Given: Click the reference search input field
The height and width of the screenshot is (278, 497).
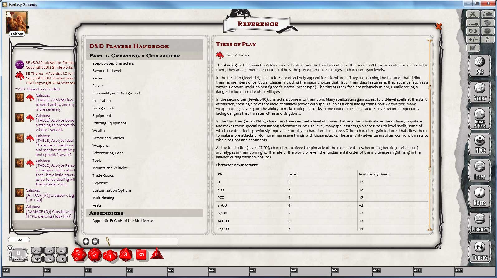Looking at the screenshot, I should click(x=144, y=242).
